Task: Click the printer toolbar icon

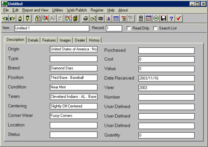Action: [86, 18]
